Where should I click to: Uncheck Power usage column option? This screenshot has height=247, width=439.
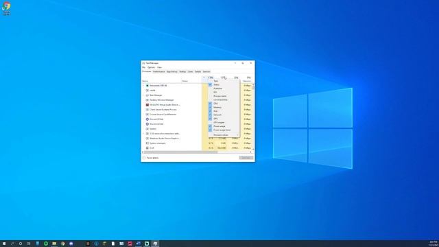coord(224,126)
